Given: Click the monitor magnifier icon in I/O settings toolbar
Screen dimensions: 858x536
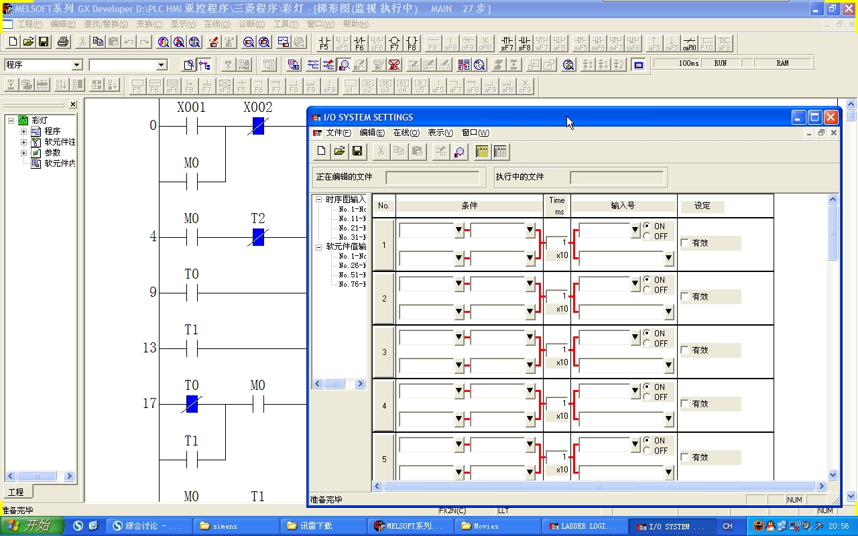Looking at the screenshot, I should pyautogui.click(x=459, y=151).
